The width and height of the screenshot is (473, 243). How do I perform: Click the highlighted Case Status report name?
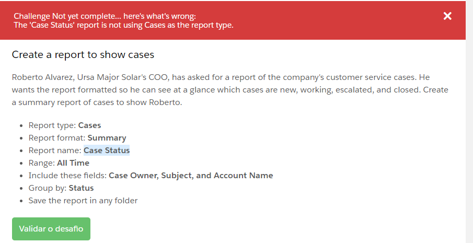107,151
